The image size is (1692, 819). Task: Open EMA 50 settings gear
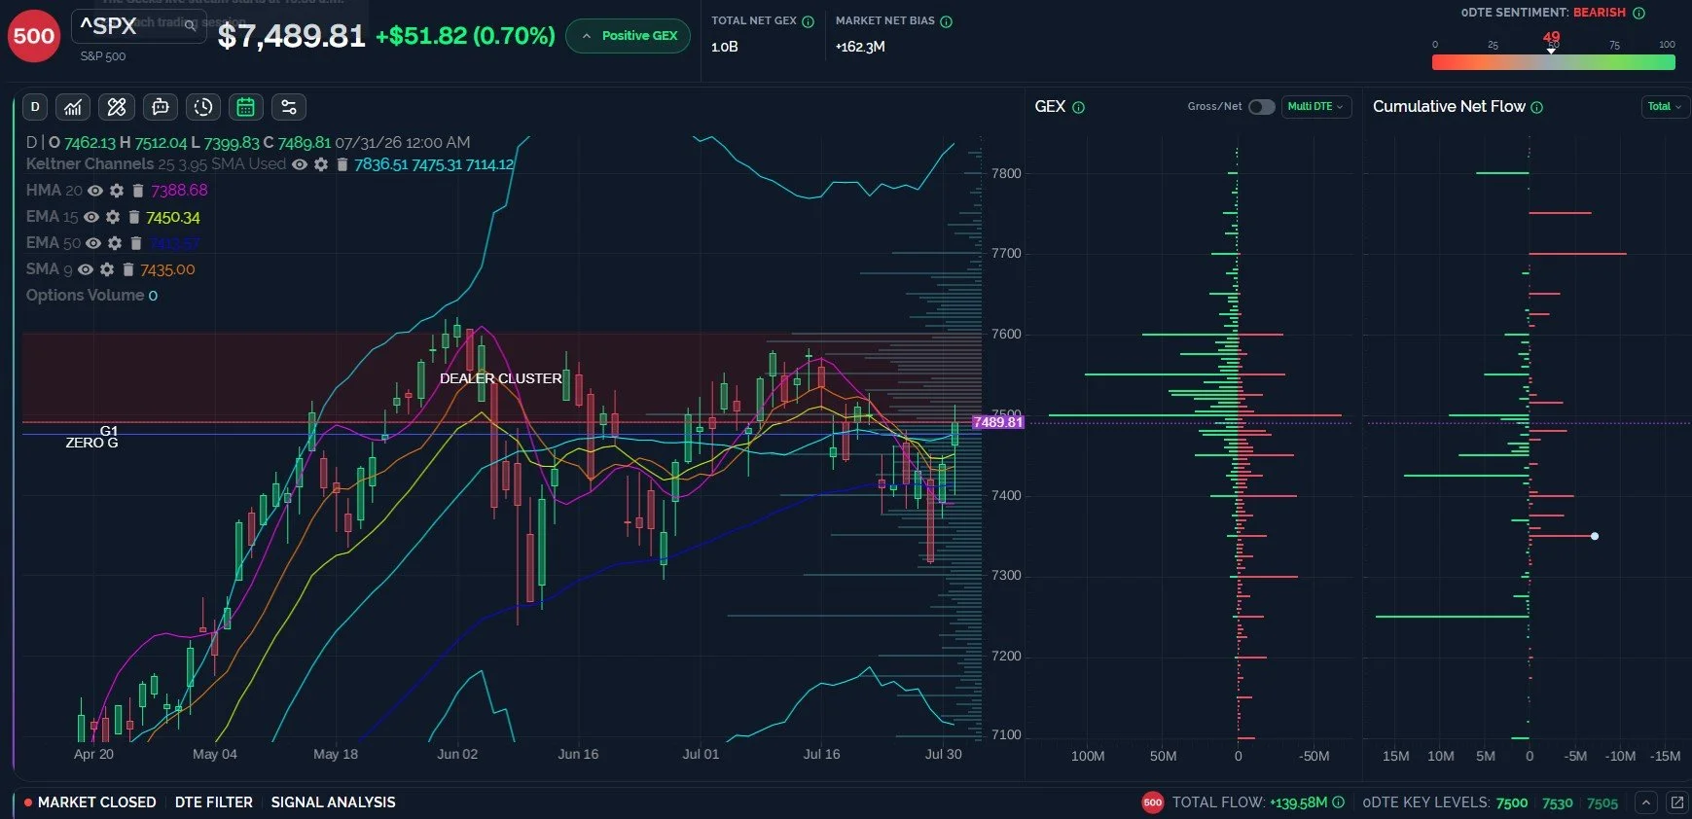click(x=115, y=243)
